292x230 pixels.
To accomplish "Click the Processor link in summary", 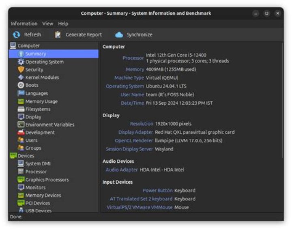I will [133, 58].
